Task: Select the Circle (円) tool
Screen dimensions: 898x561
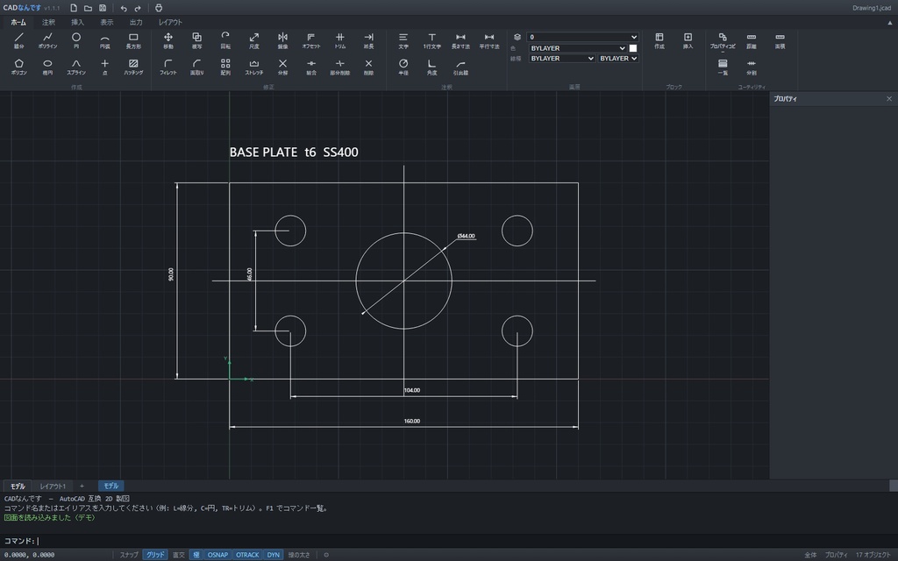Action: pos(76,40)
